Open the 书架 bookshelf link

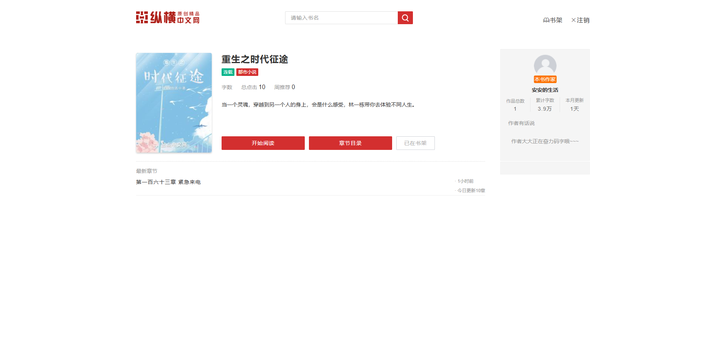click(553, 20)
